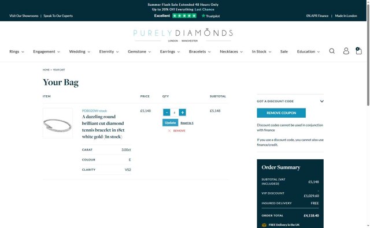Open the In Stock dropdown menu
370x228 pixels.
pos(261,51)
